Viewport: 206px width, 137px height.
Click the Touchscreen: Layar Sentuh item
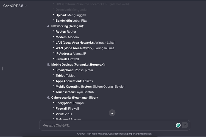[74, 92]
